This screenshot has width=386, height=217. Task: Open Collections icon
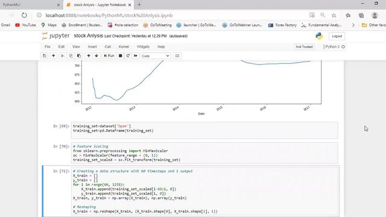(x=361, y=15)
